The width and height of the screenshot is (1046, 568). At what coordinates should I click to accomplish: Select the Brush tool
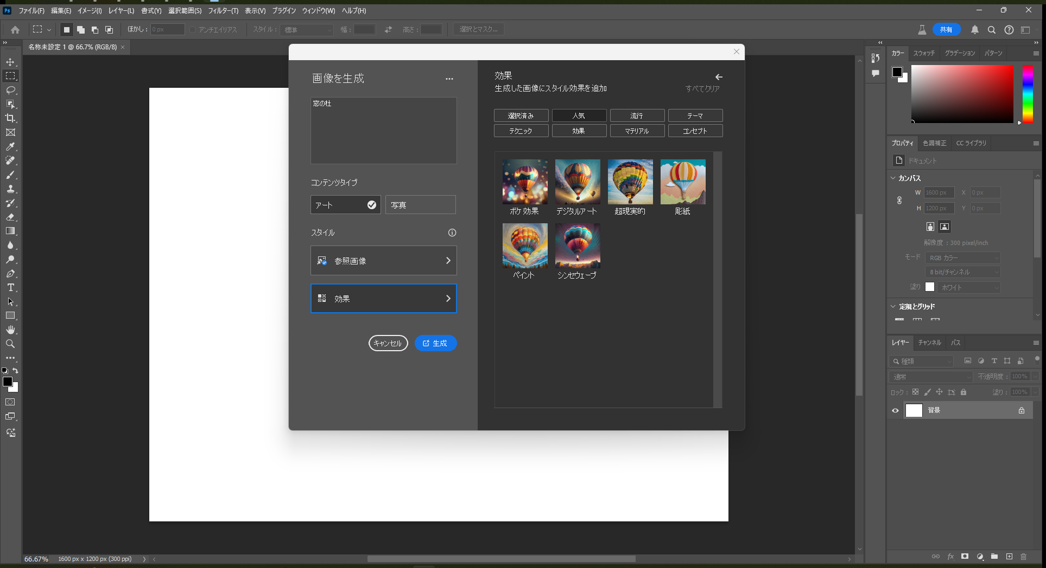click(x=10, y=175)
